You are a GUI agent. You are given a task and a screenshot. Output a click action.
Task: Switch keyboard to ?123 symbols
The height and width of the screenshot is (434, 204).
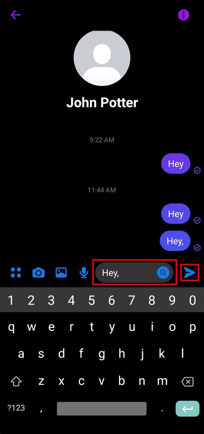16,408
